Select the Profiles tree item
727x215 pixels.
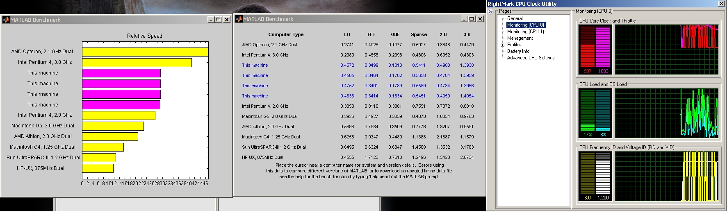click(x=514, y=45)
